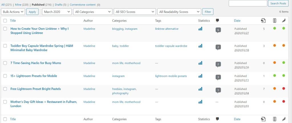Click internal links icon in header row
Screen dimensions: 292x123
[x=263, y=21]
